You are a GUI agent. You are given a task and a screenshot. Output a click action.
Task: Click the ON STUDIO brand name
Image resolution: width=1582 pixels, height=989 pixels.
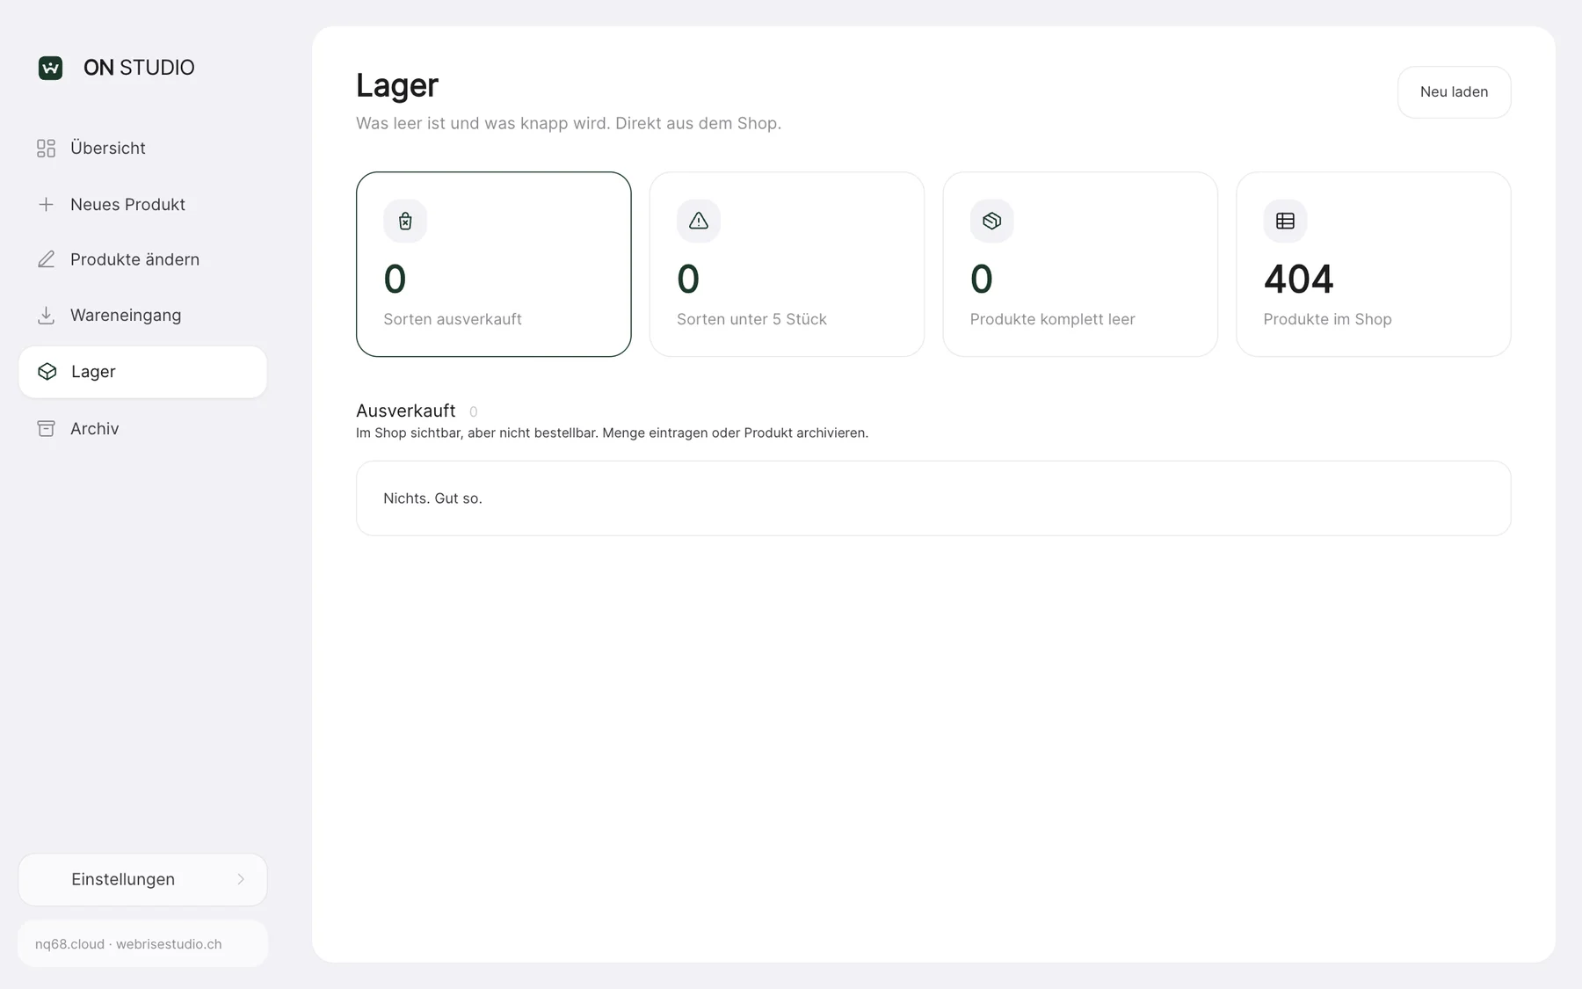tap(139, 68)
